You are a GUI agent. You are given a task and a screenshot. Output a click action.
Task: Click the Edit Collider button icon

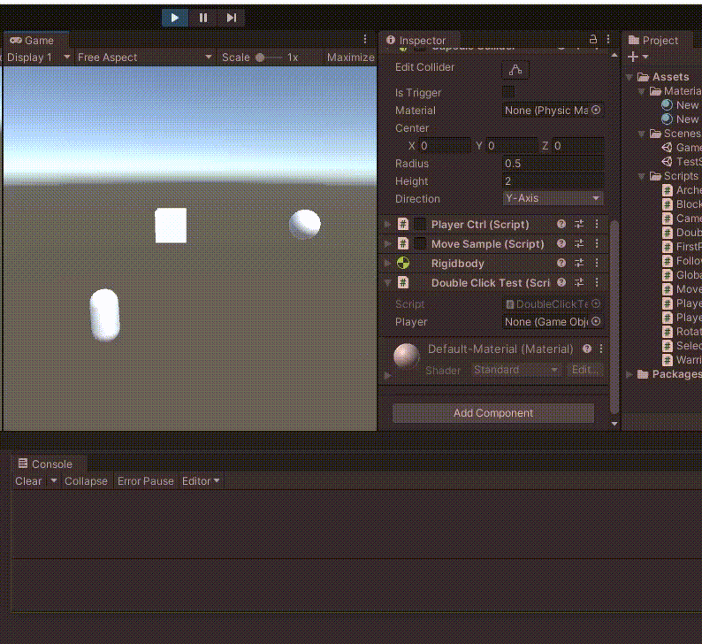(x=515, y=70)
